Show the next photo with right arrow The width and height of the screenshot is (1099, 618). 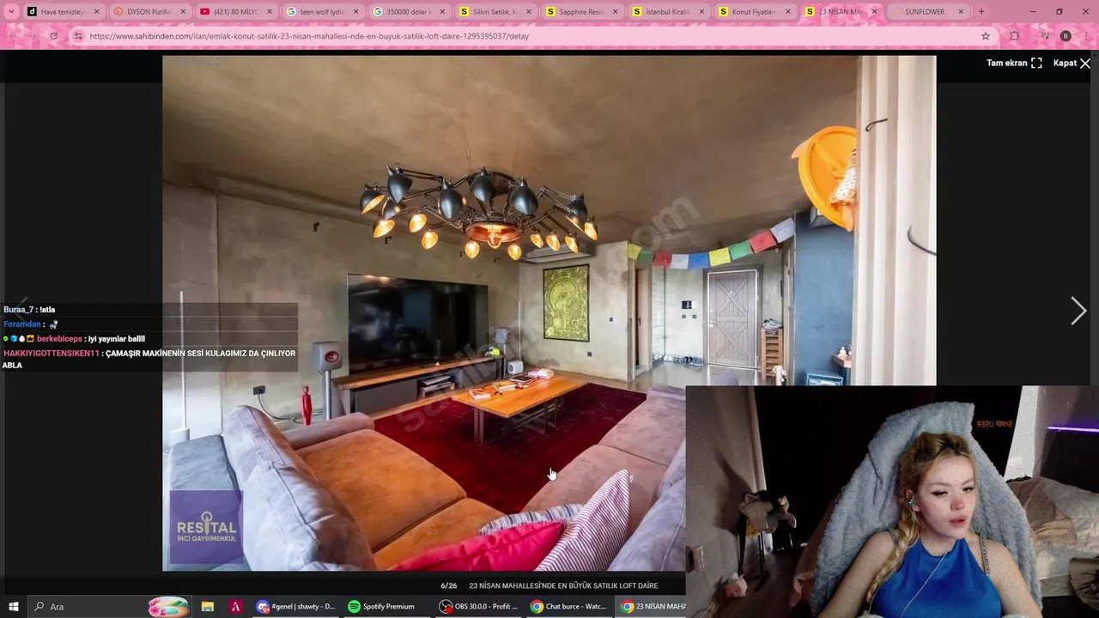click(x=1078, y=311)
